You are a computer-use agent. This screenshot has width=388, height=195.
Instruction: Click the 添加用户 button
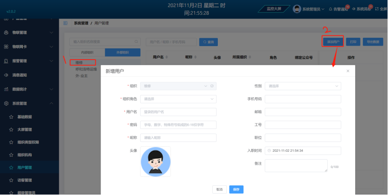click(x=333, y=41)
